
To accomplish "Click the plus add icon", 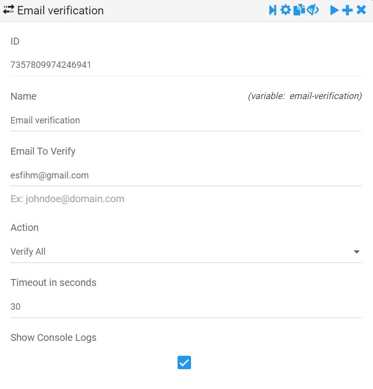I will [347, 10].
